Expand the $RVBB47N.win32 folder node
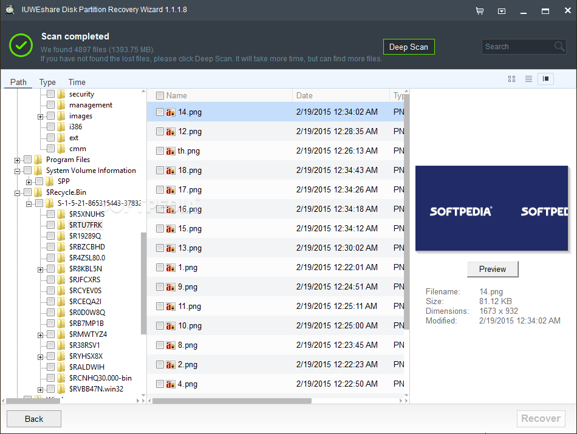 tap(41, 390)
